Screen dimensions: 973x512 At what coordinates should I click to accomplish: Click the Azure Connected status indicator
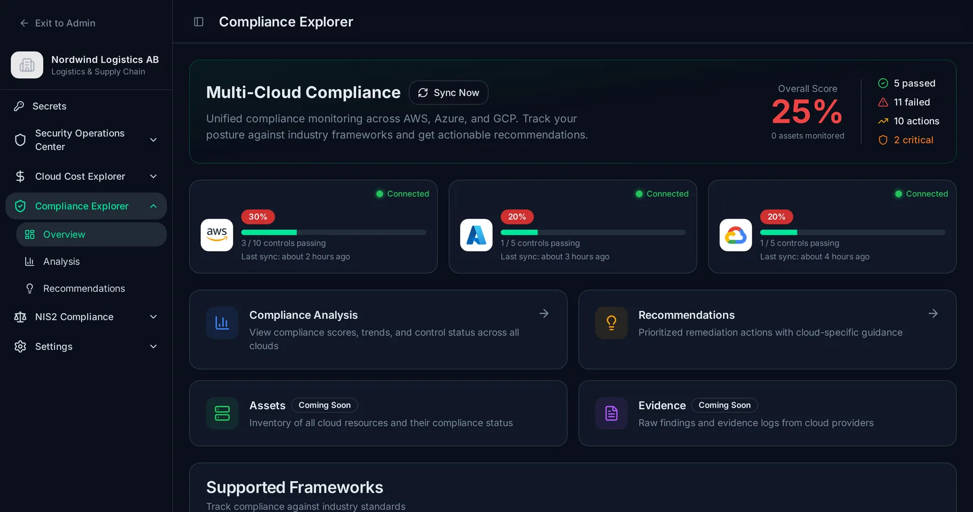point(662,194)
